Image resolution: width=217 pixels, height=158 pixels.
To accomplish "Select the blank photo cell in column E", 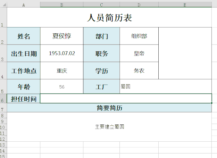I will coord(185,53).
